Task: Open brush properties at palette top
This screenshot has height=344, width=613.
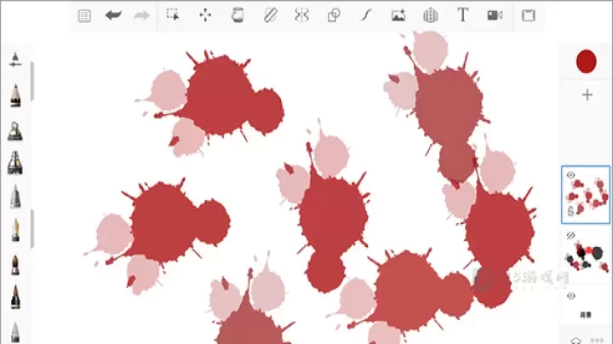Action: (x=15, y=60)
